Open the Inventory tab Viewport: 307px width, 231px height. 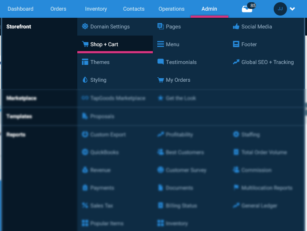(96, 9)
